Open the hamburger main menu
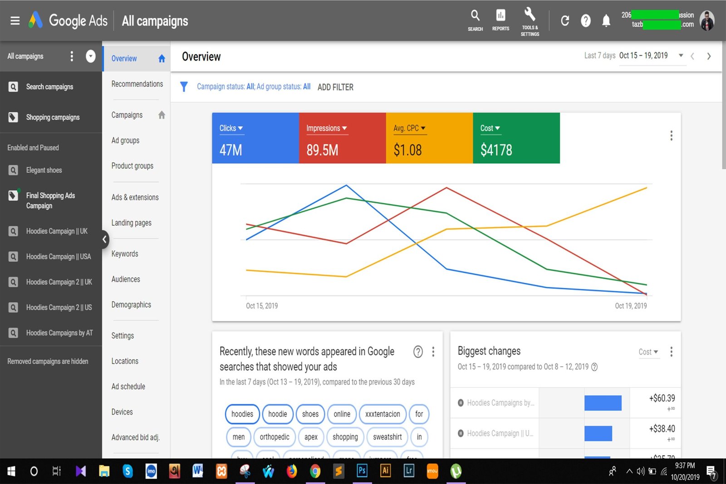The width and height of the screenshot is (726, 484). click(15, 21)
